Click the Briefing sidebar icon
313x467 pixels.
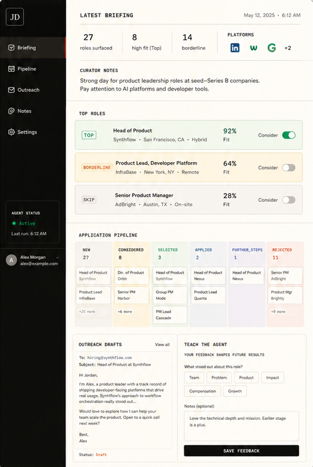[11, 48]
